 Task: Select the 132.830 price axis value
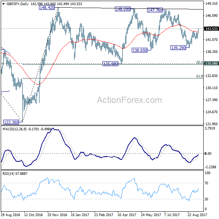click(211, 76)
